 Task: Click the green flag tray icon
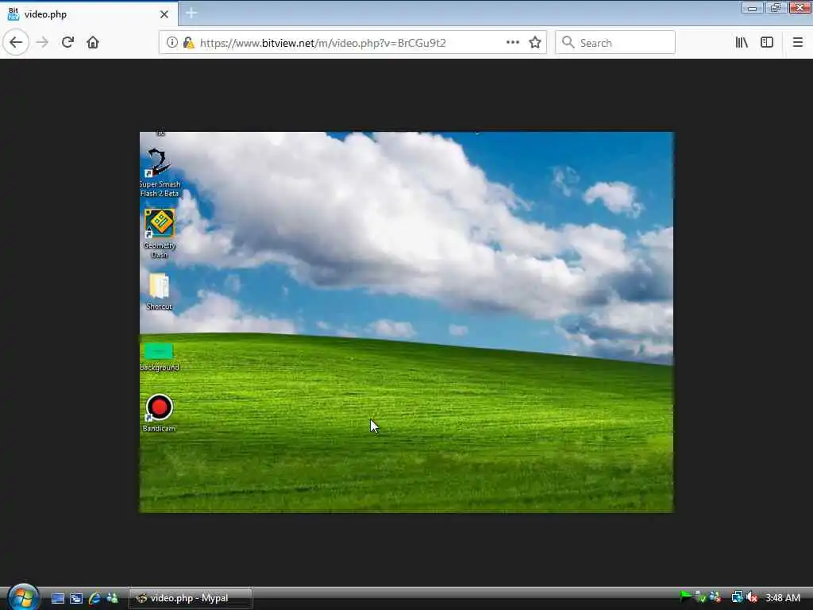(686, 597)
